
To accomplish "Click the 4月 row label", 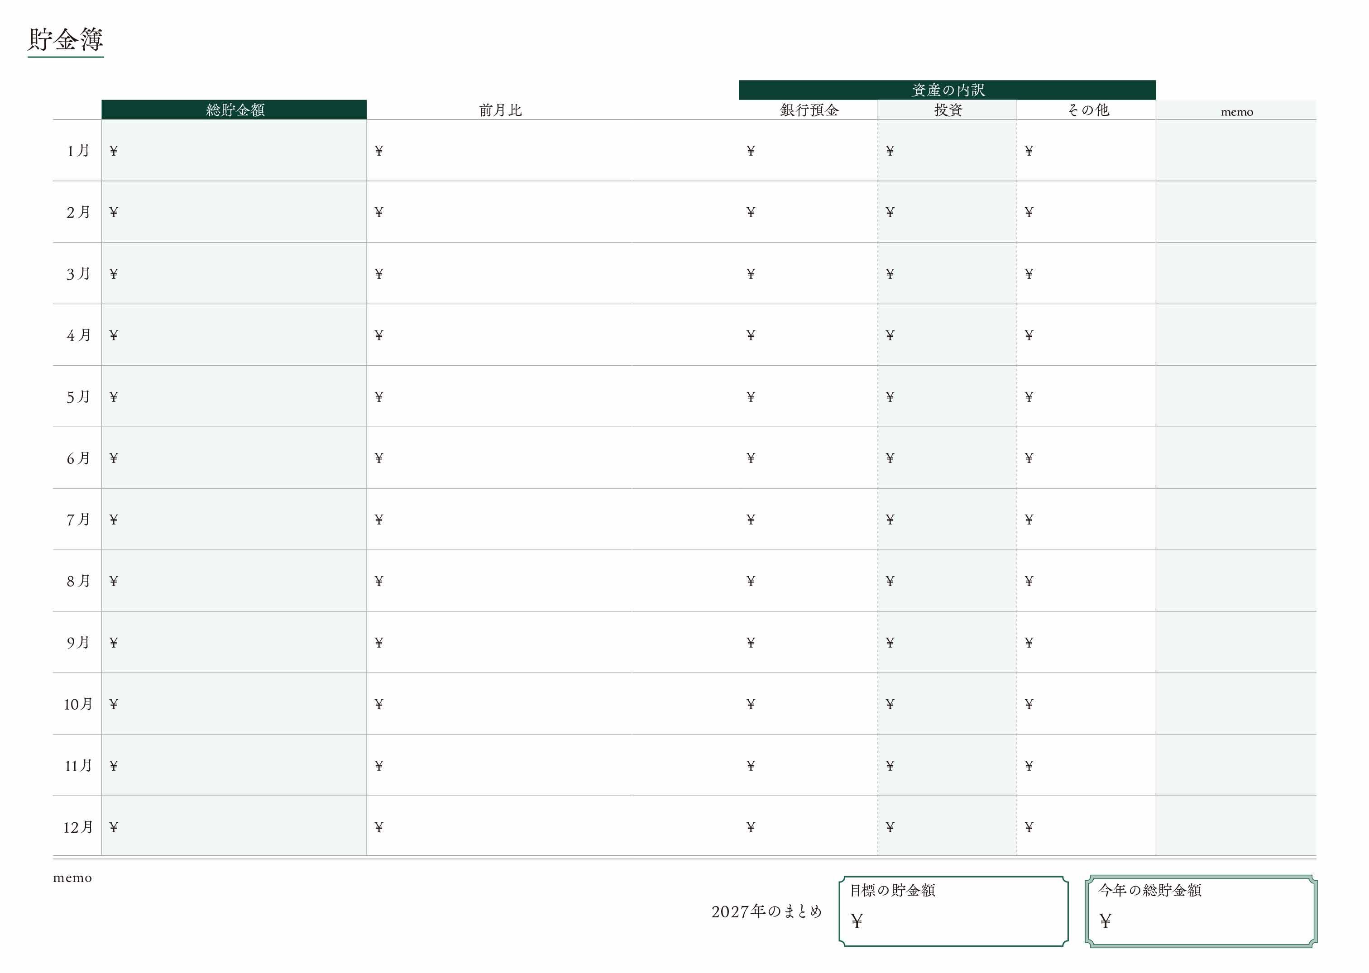I will click(78, 335).
